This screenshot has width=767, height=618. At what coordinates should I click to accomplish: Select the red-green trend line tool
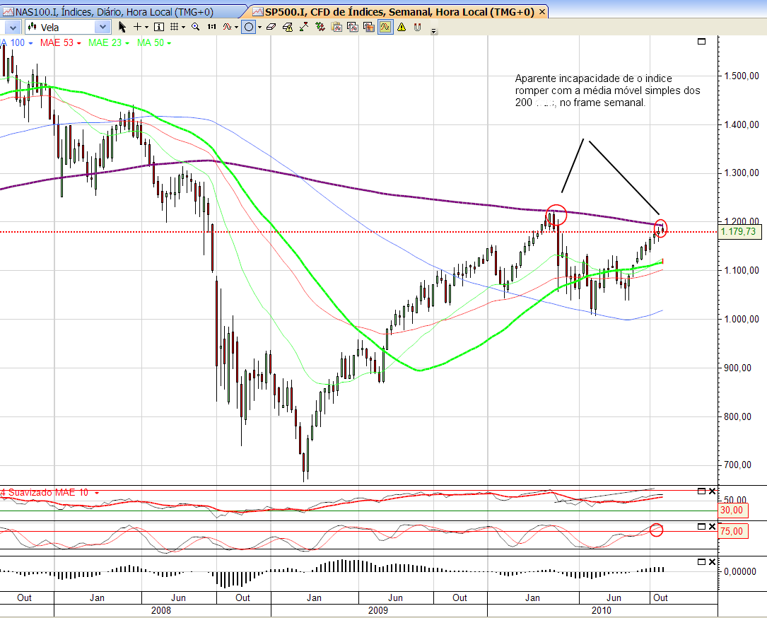(304, 27)
